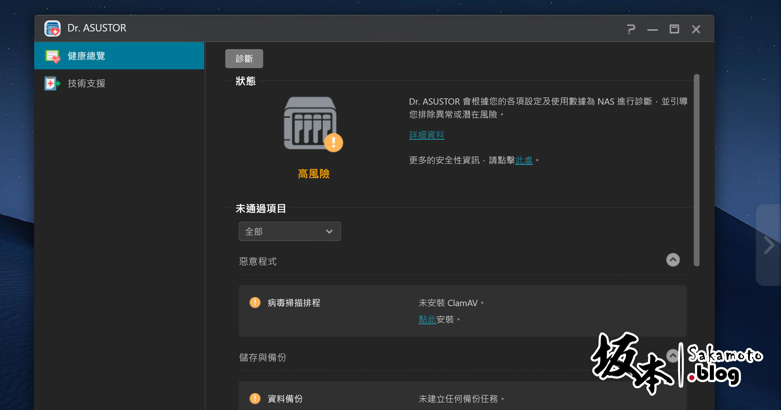Open the 全部 filter dropdown
This screenshot has width=781, height=410.
(x=290, y=231)
